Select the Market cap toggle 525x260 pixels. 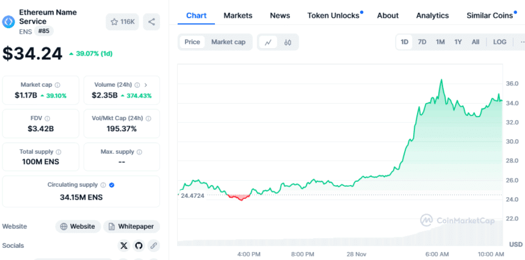pos(228,42)
